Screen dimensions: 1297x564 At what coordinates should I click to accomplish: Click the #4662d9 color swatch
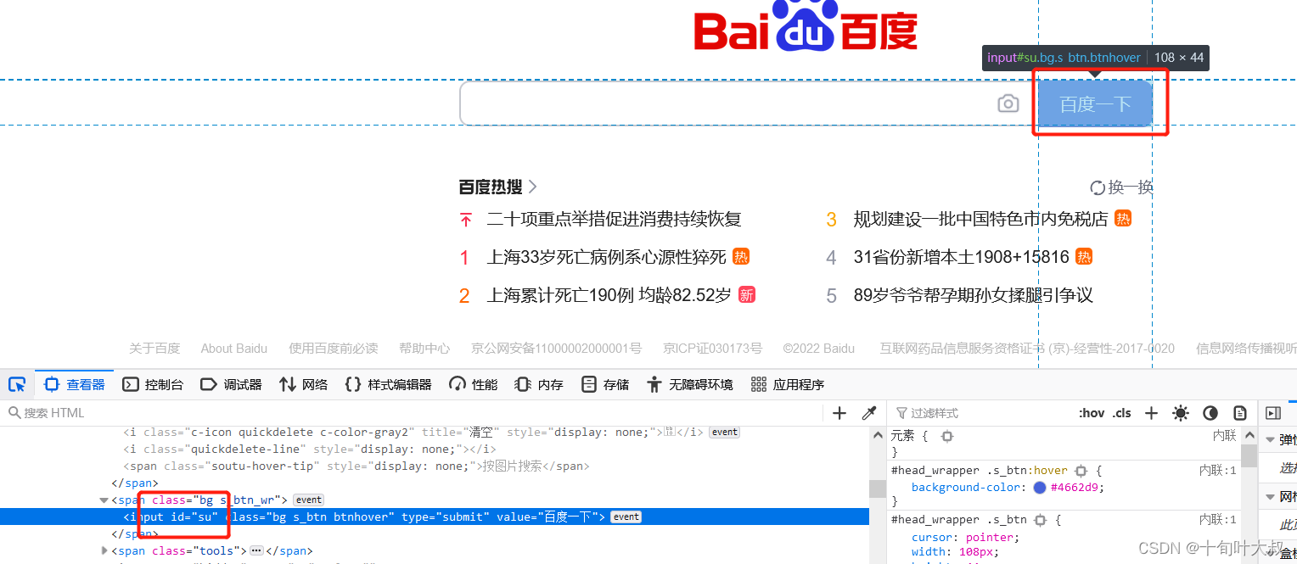(x=1040, y=488)
